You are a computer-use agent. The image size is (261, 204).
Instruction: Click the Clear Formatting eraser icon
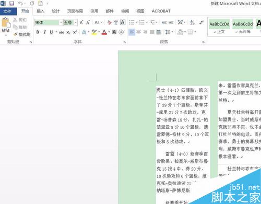tap(109, 22)
